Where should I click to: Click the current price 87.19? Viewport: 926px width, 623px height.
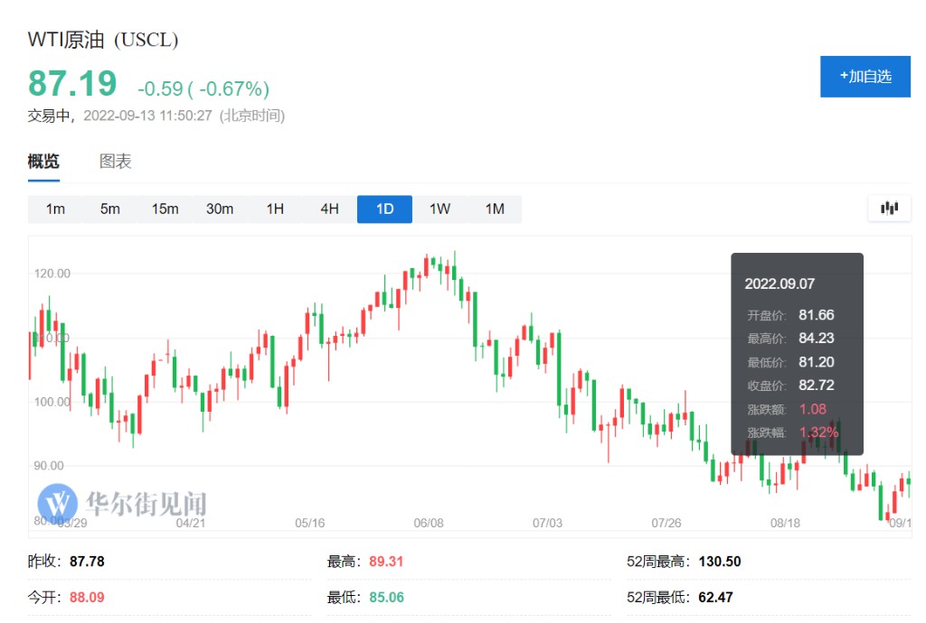(72, 84)
